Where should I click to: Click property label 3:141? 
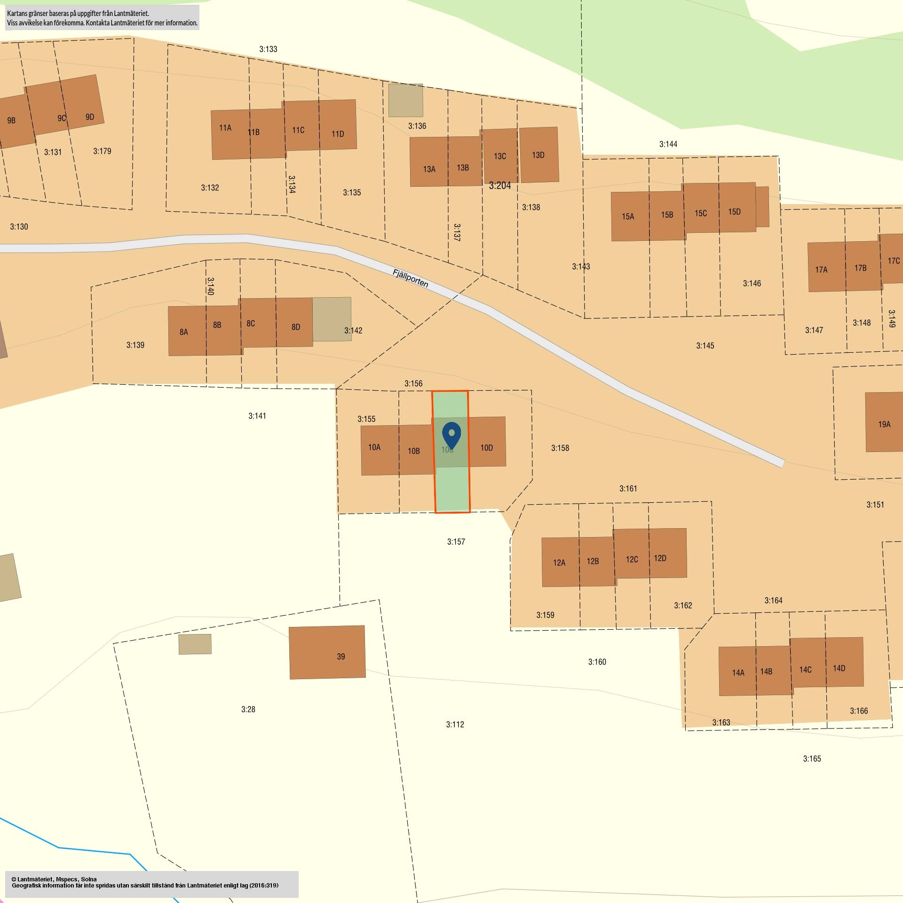(x=257, y=416)
